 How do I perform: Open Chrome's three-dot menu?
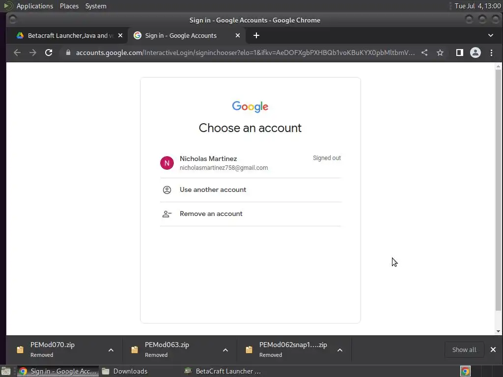(491, 53)
